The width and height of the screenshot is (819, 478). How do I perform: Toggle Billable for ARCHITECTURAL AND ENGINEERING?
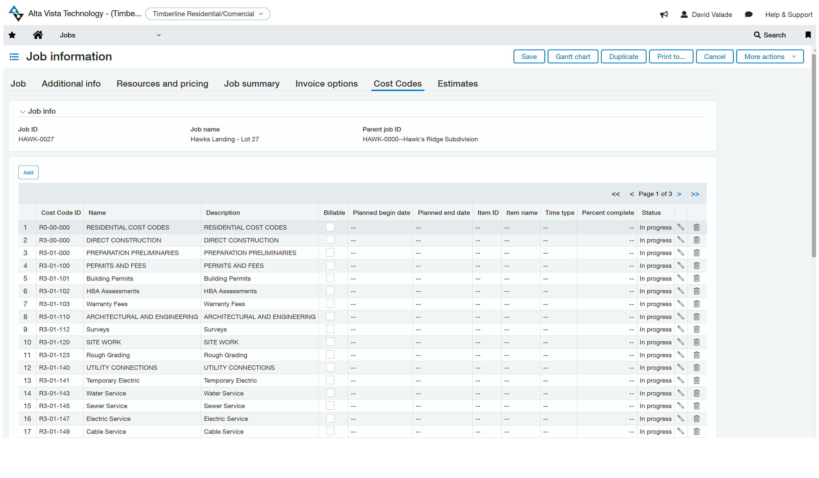(330, 316)
